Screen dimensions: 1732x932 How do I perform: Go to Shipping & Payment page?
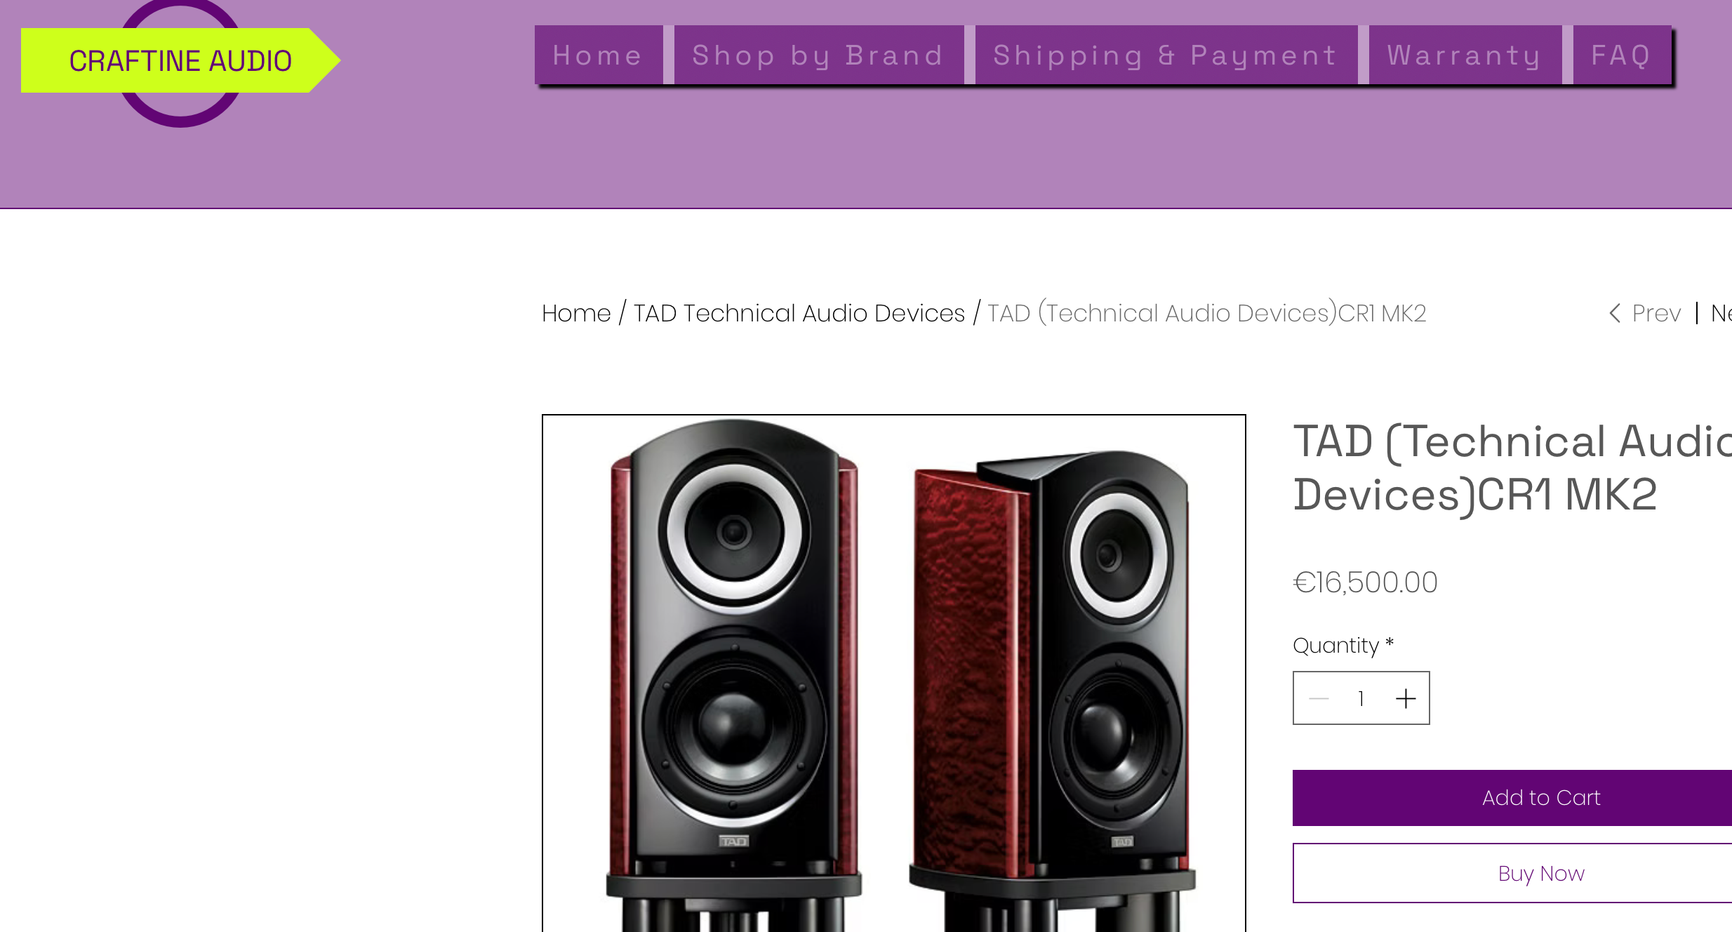pyautogui.click(x=1166, y=55)
